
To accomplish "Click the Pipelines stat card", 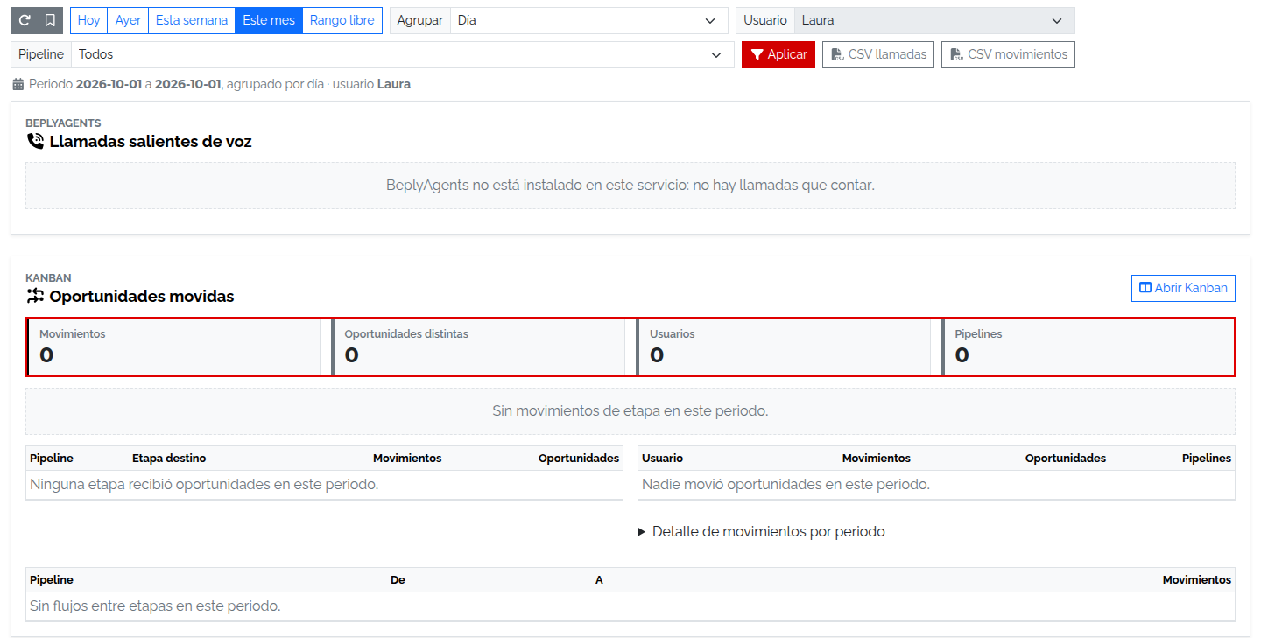I will click(1088, 347).
